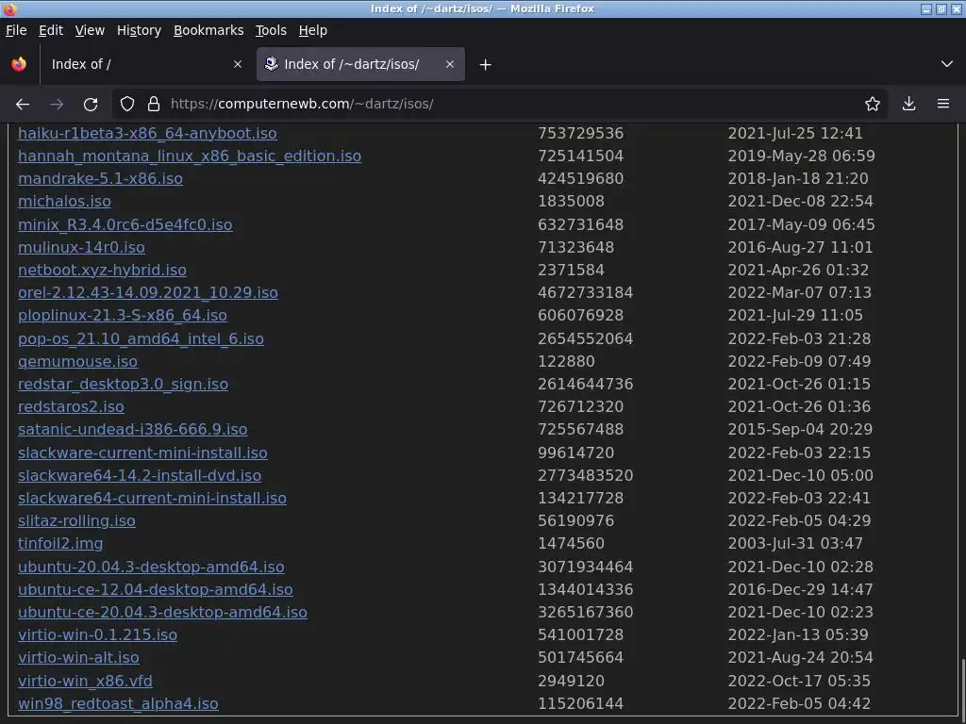This screenshot has width=966, height=724.
Task: Open the Edit menu
Action: coord(51,30)
